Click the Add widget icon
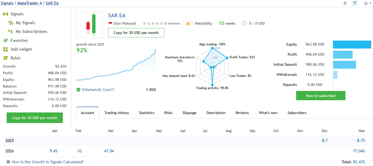 pyautogui.click(x=6, y=49)
